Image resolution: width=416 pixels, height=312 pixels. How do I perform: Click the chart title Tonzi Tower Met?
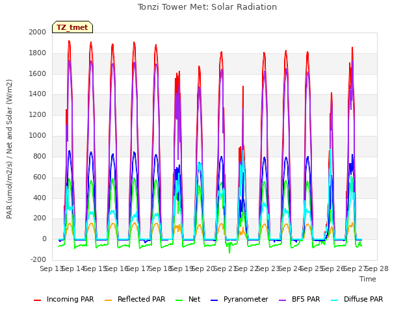[207, 7]
